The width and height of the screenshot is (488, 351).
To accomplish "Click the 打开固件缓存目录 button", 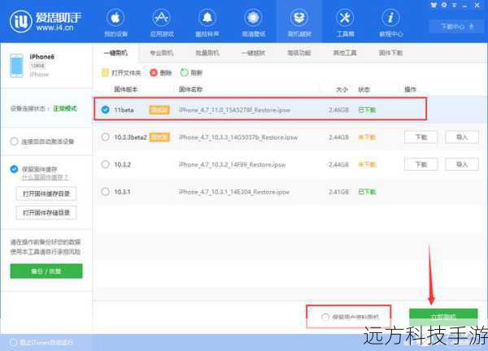I will tap(46, 194).
